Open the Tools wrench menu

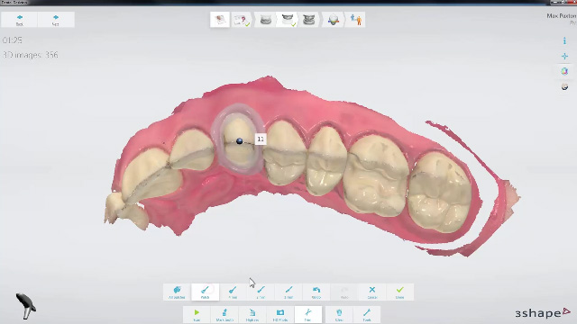(x=367, y=315)
